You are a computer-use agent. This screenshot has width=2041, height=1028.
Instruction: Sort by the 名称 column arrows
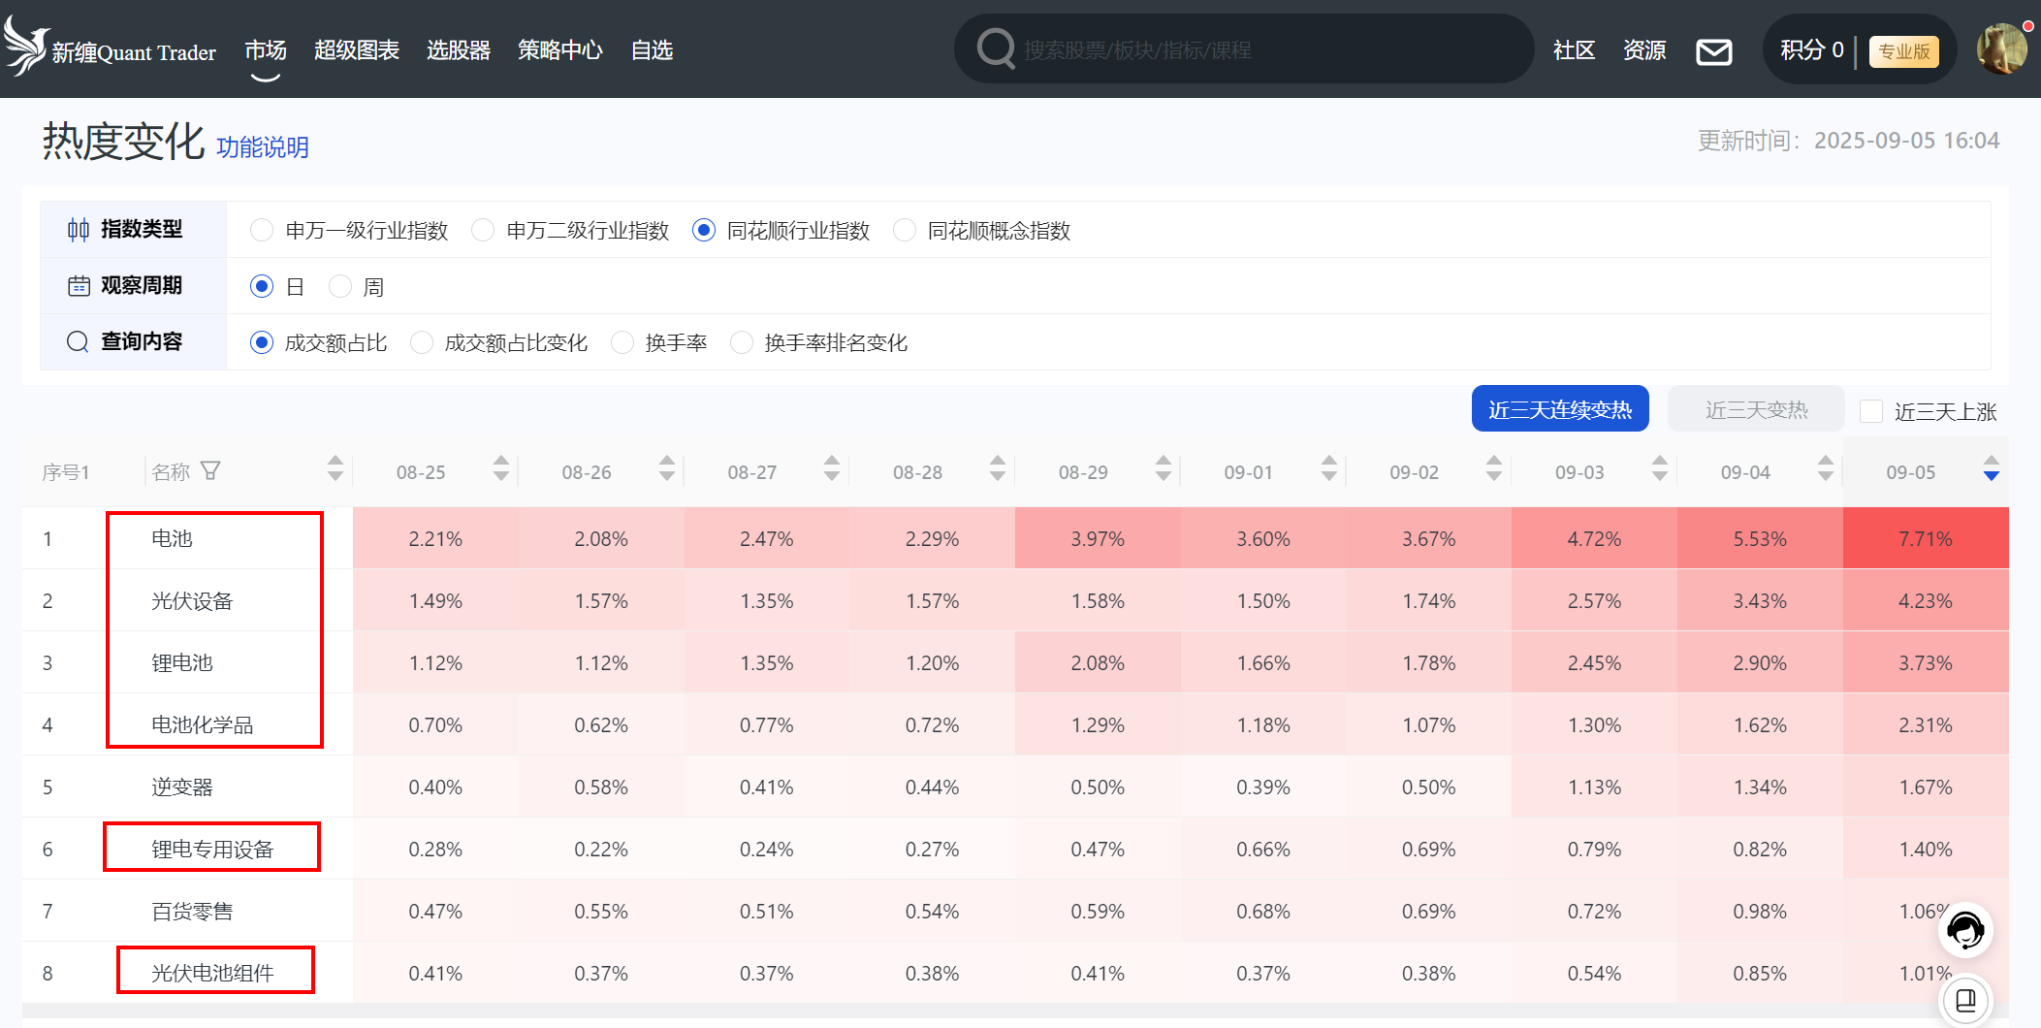click(x=335, y=468)
